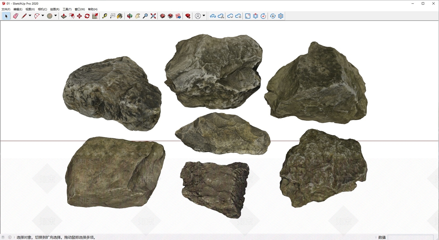
Task: Select the Circle shape tool
Action: (50, 16)
